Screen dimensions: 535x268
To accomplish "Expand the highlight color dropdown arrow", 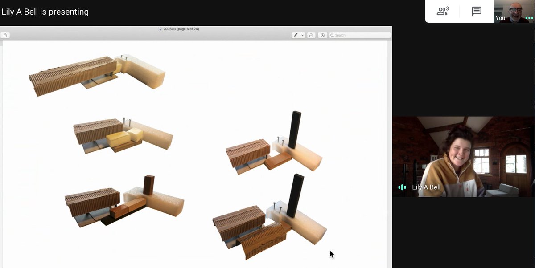I will coord(303,35).
